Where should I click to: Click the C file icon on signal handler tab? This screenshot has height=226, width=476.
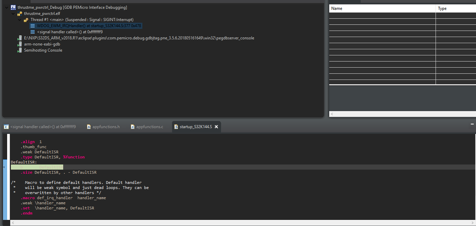coord(6,127)
